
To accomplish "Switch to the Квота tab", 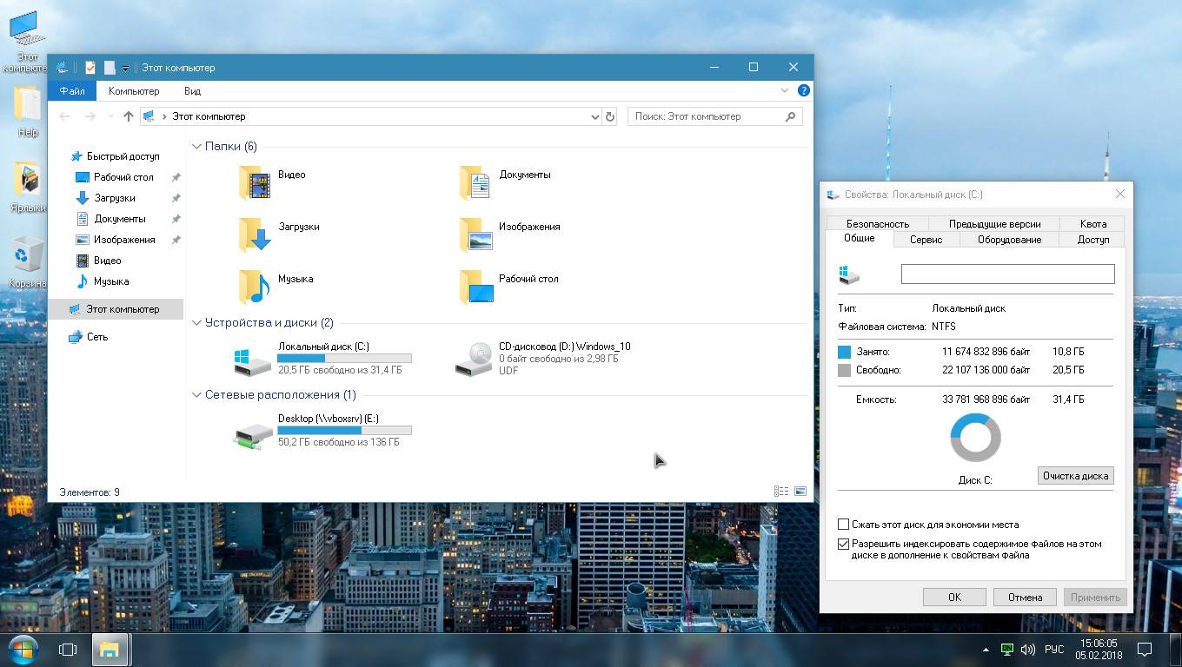I will (1093, 224).
